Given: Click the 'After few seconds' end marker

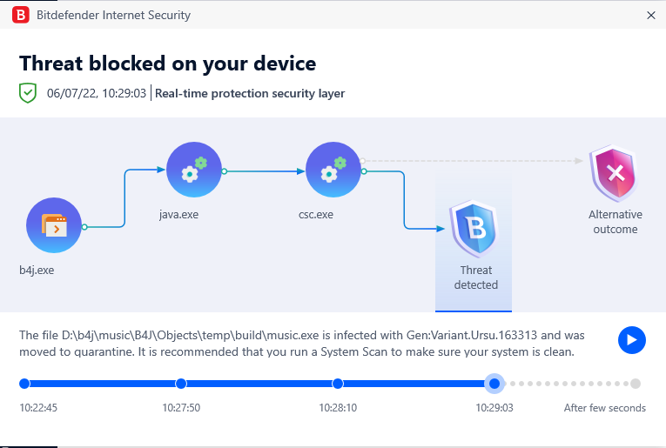Looking at the screenshot, I should pos(636,384).
